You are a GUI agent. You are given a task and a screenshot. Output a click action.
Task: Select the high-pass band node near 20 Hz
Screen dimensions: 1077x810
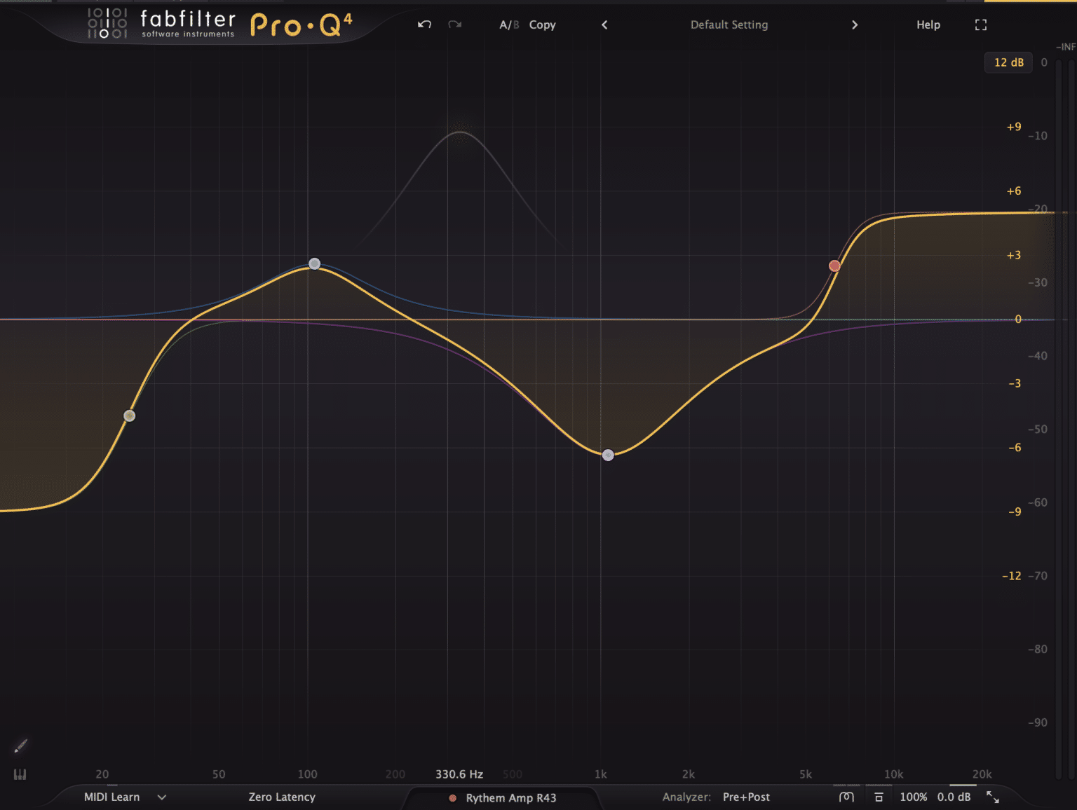click(129, 416)
